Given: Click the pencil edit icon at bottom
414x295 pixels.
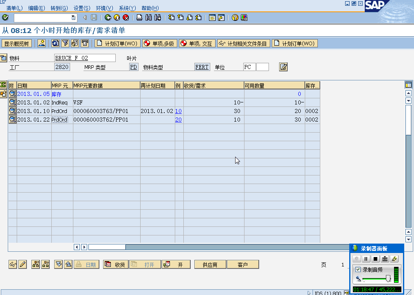Looking at the screenshot, I should coord(23,264).
